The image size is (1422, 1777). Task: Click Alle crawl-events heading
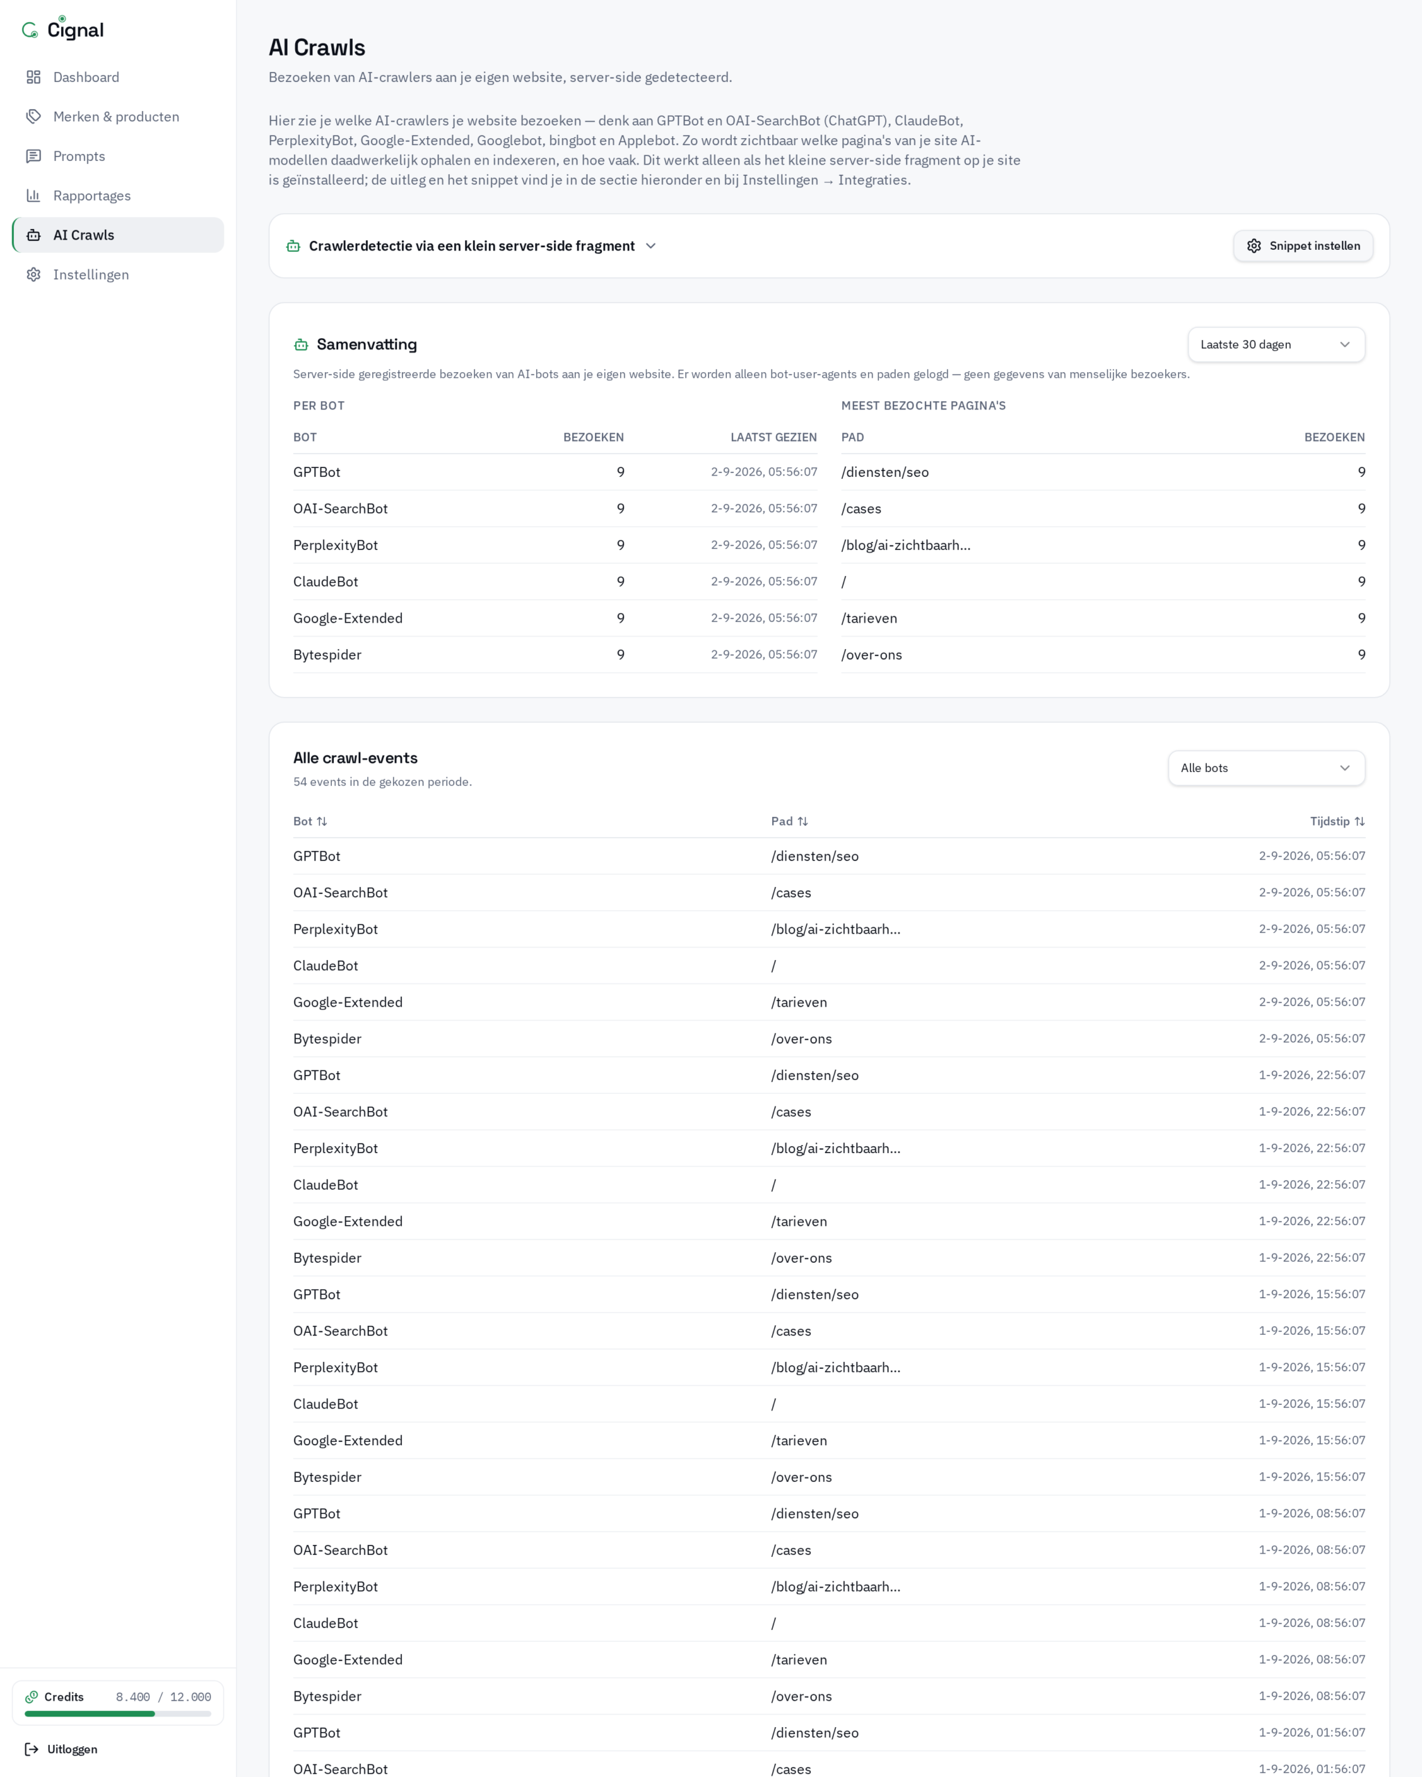(356, 758)
